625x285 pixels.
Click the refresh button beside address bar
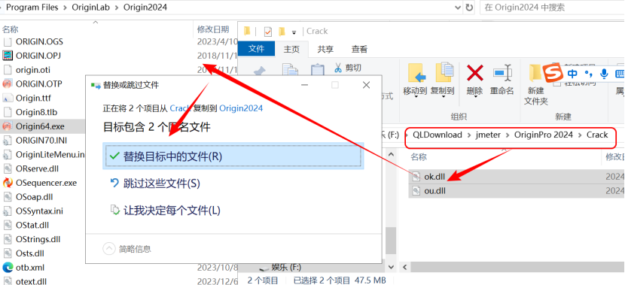point(469,8)
